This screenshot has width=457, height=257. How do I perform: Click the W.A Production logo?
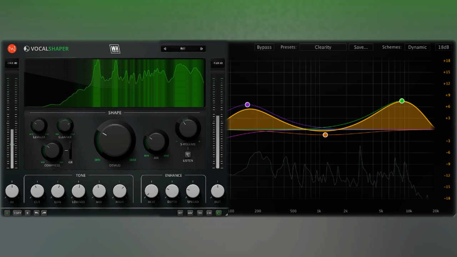tap(115, 49)
